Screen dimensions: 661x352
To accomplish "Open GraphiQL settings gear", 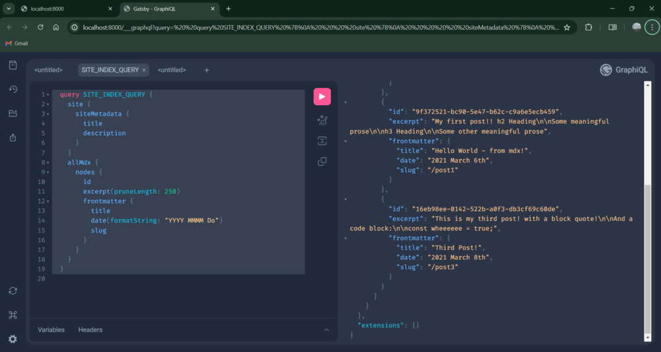I will pyautogui.click(x=13, y=339).
